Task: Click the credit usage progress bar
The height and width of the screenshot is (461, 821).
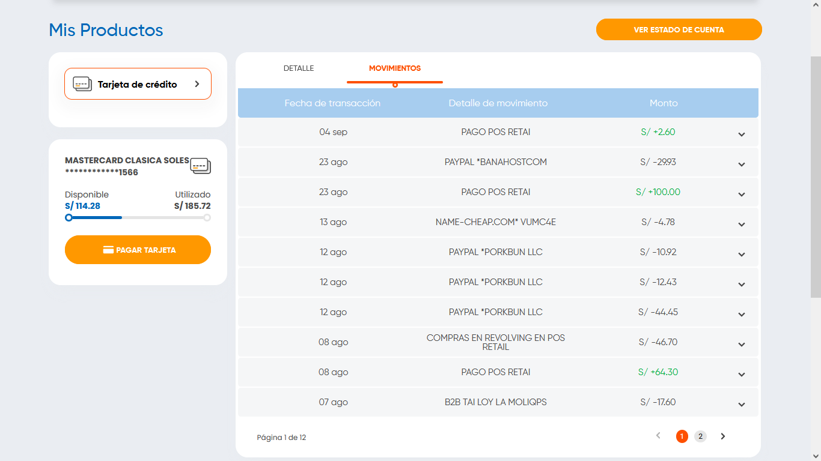Action: (138, 218)
